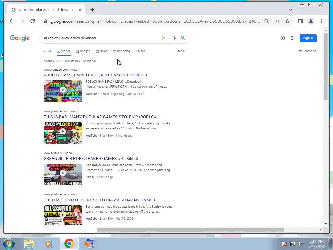The height and width of the screenshot is (250, 333).
Task: Open a new browser tab
Action: [92, 10]
